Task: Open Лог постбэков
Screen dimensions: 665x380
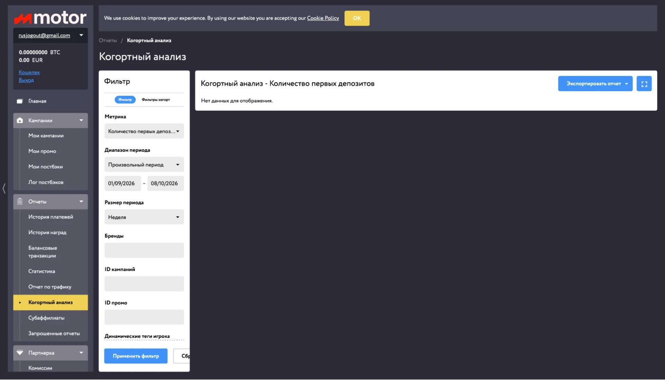Action: point(46,182)
